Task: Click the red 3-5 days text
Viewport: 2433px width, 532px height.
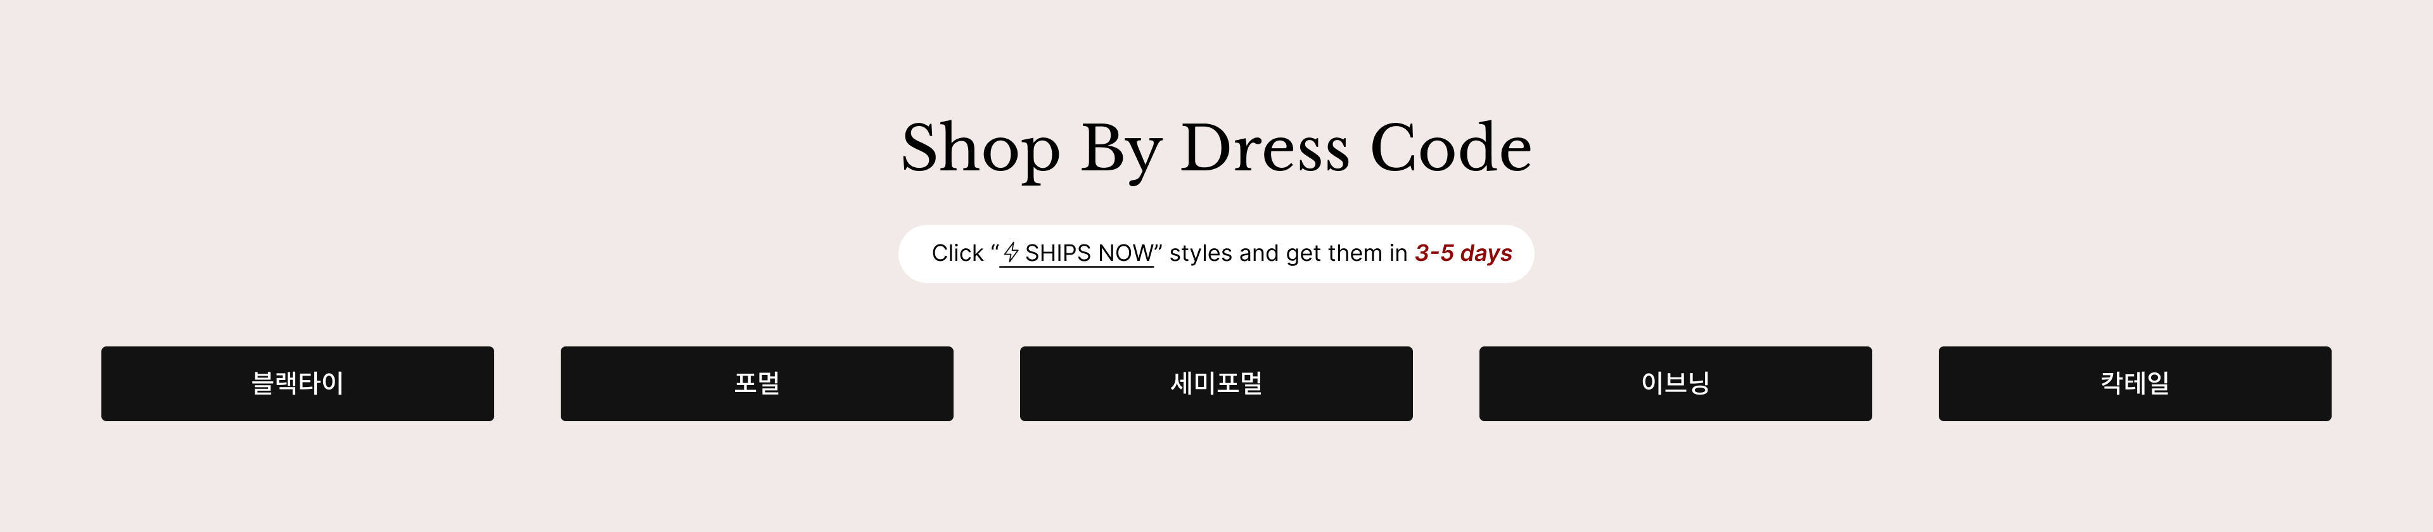Action: [x=1463, y=253]
